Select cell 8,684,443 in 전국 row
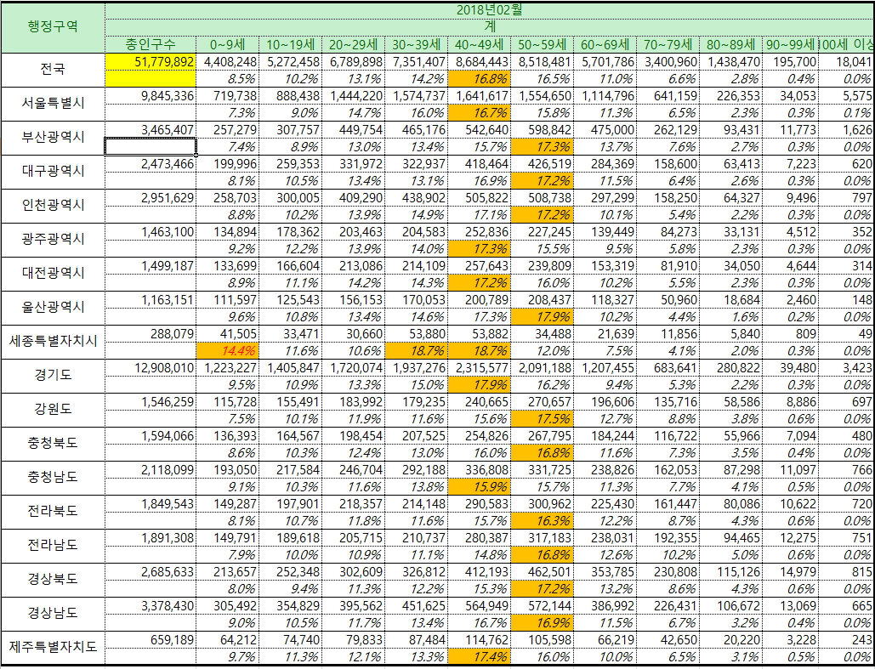Viewport: 875px width, 669px height. pyautogui.click(x=479, y=62)
